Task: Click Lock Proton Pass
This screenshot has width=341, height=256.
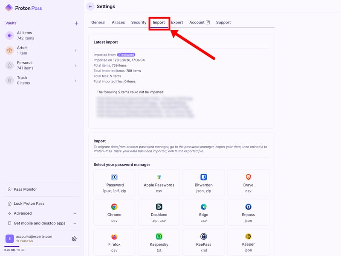Action: pos(29,204)
